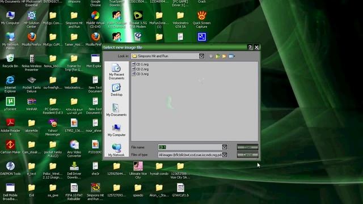Select the Tamer_Hos... folder

(74, 39)
